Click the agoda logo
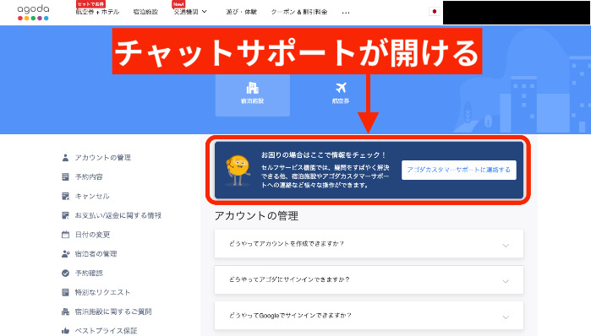 pos(33,13)
